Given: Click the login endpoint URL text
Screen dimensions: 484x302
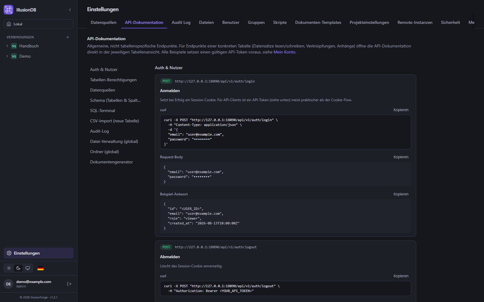Looking at the screenshot, I should pos(215,81).
